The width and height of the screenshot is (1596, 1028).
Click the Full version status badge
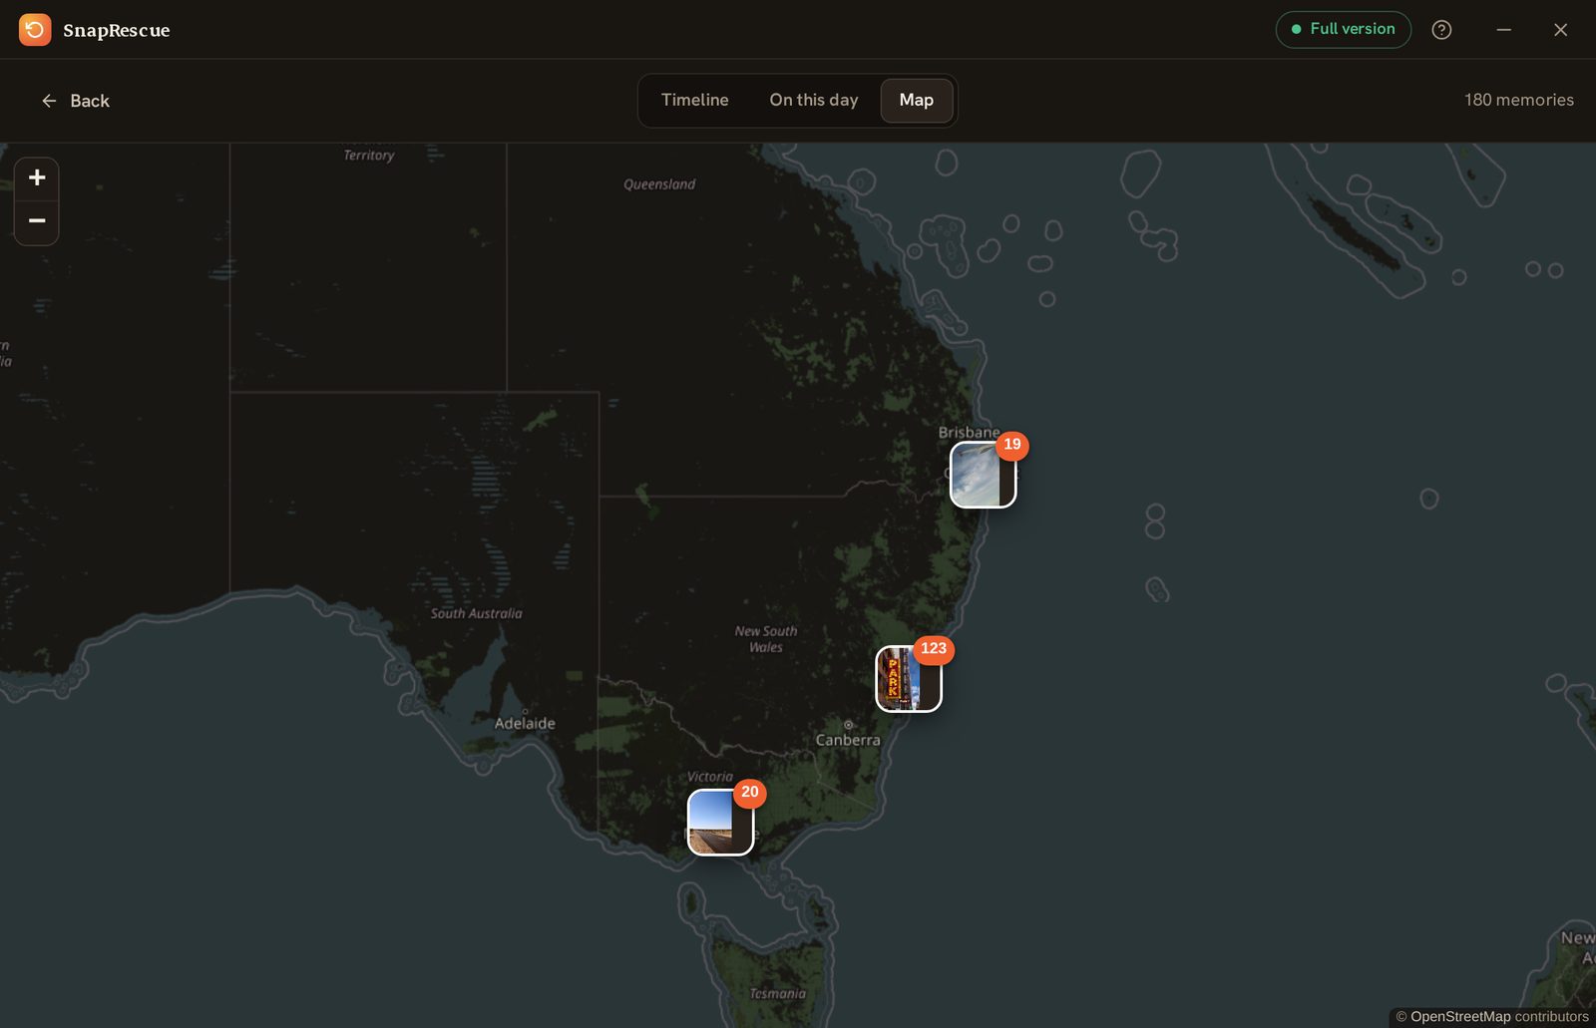[1343, 29]
